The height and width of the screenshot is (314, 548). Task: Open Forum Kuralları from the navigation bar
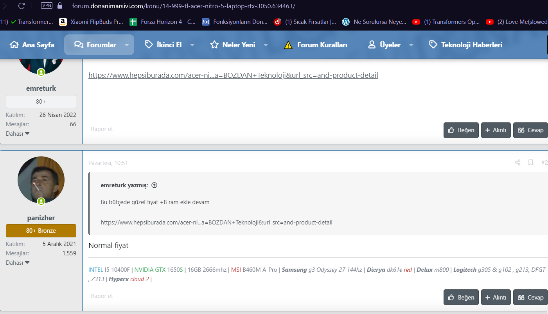316,45
